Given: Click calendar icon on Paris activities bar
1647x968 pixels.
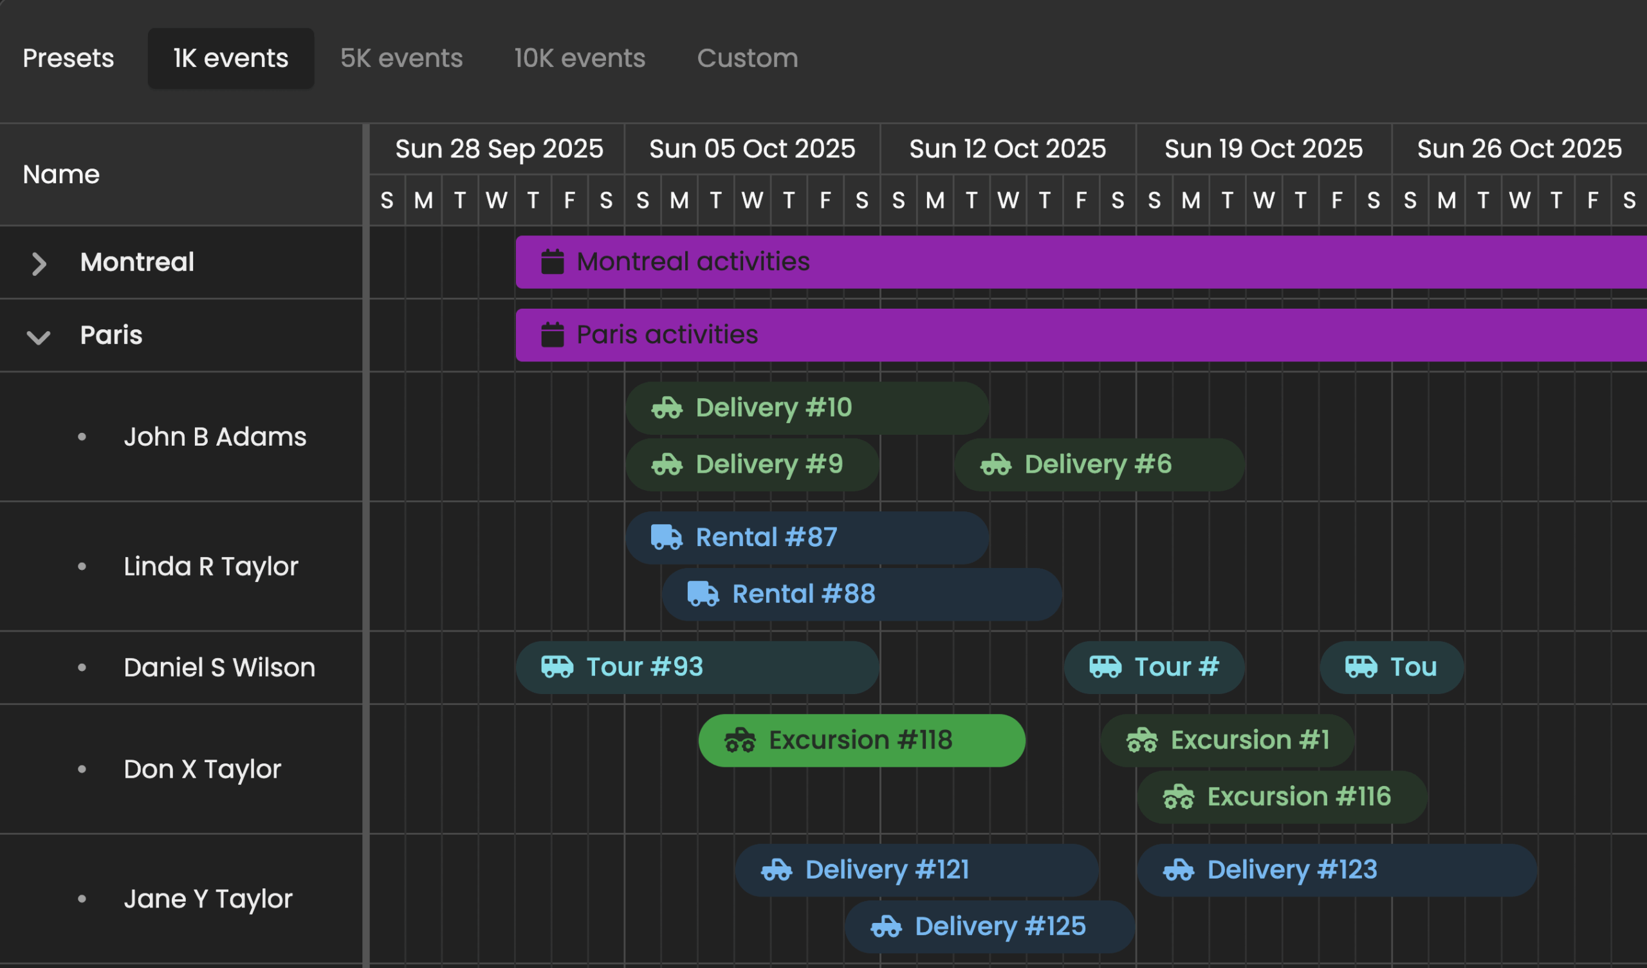Looking at the screenshot, I should pyautogui.click(x=552, y=334).
